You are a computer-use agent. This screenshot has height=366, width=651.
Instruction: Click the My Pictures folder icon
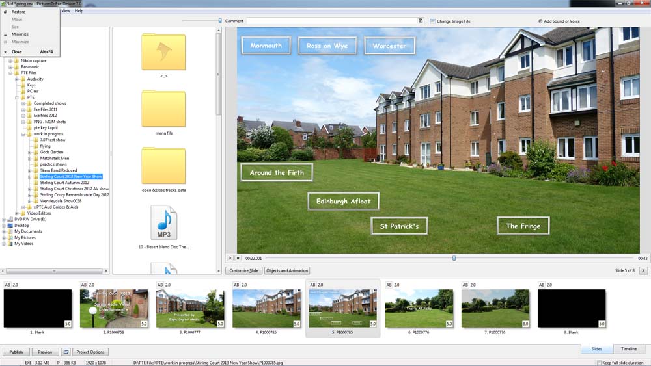10,238
